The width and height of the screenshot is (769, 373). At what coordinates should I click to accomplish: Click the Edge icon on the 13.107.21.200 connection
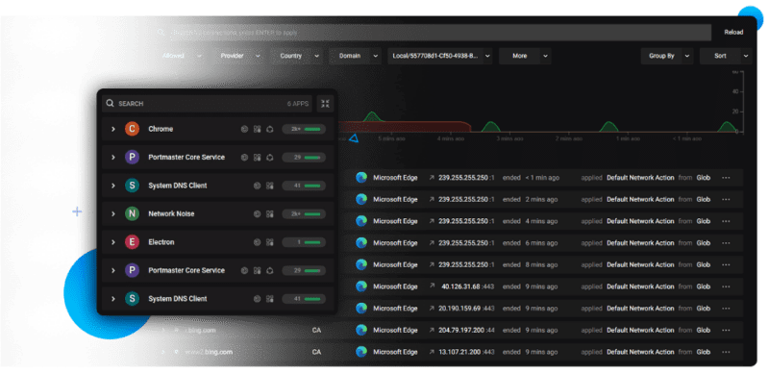pyautogui.click(x=361, y=352)
